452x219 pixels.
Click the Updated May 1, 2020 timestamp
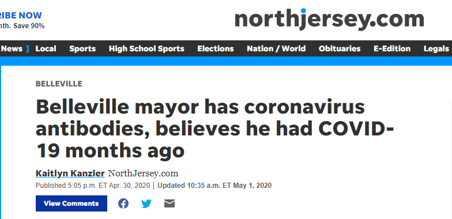click(x=214, y=186)
